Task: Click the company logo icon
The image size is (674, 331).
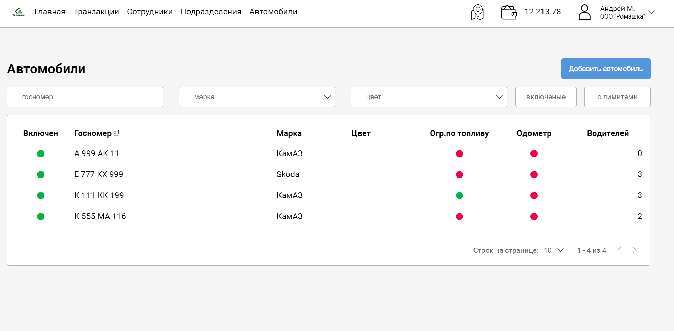Action: [19, 12]
